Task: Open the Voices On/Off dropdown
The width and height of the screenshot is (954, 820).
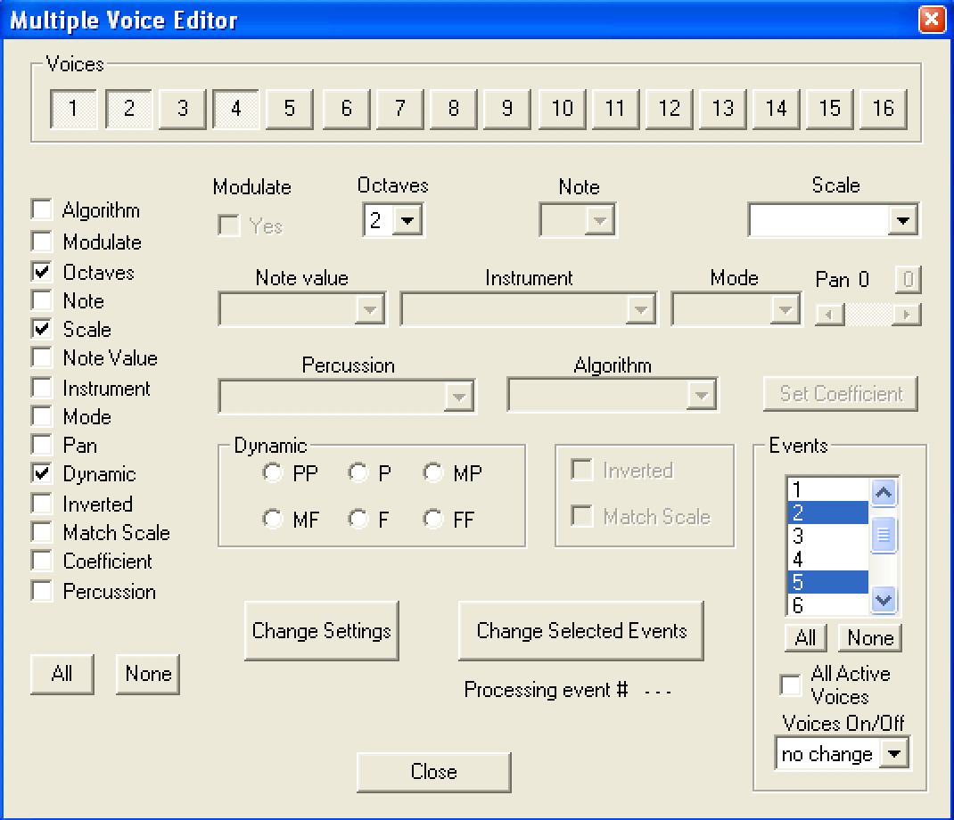Action: coord(894,754)
